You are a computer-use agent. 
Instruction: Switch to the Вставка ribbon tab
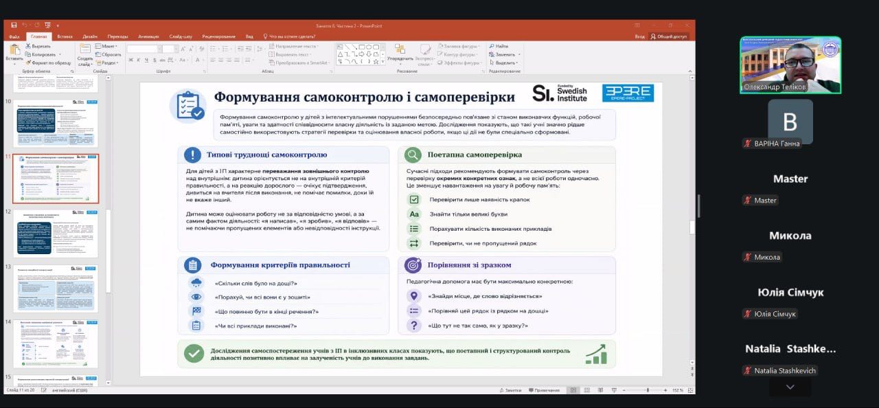click(65, 36)
